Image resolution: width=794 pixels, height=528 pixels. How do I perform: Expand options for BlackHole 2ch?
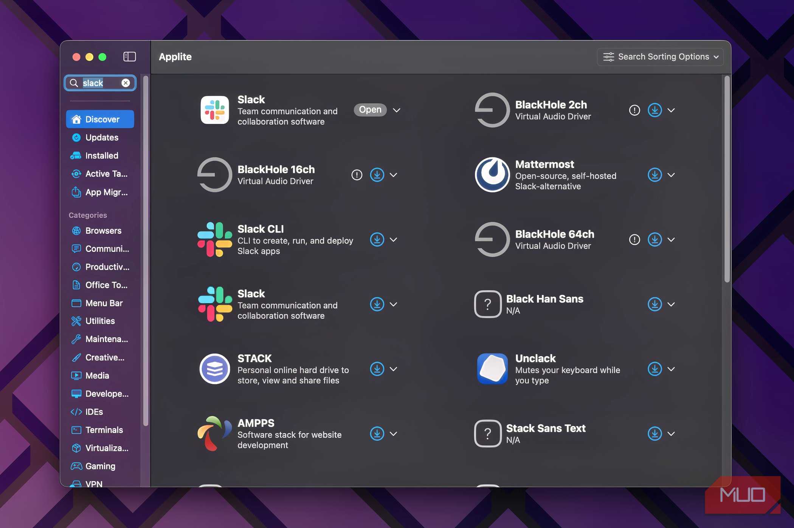[x=671, y=110]
